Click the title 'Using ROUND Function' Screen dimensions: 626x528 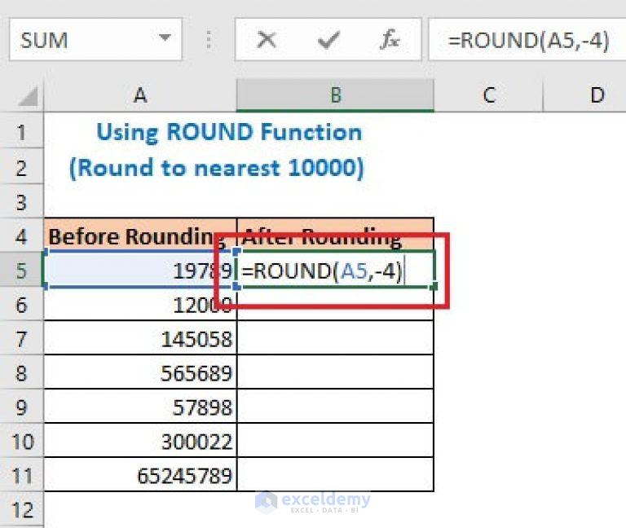click(x=229, y=132)
